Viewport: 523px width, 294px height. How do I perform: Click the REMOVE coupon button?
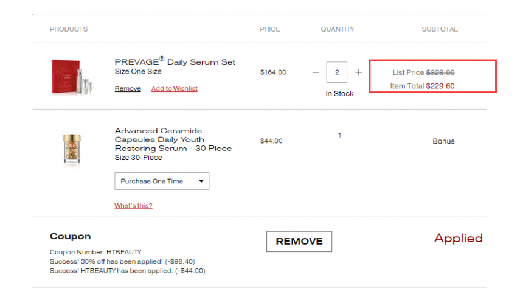[299, 242]
